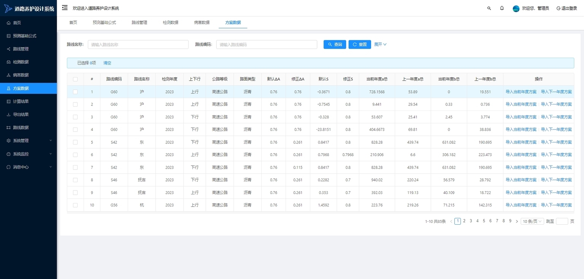Go to 导出结果 in sidebar
Image resolution: width=584 pixels, height=279 pixels.
point(21,114)
